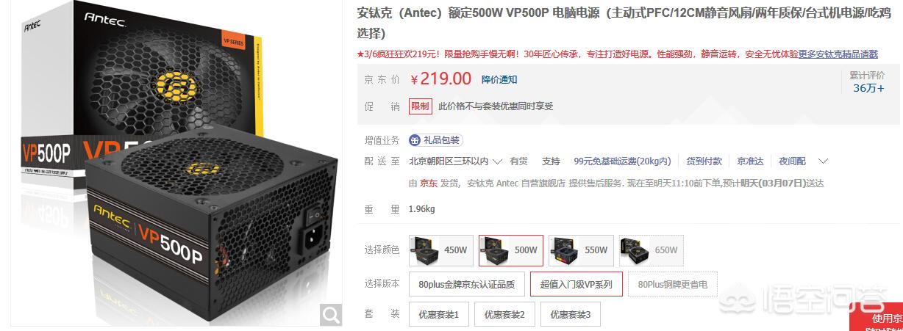Click the magnifier zoom icon on product image
The width and height of the screenshot is (903, 331).
[332, 314]
